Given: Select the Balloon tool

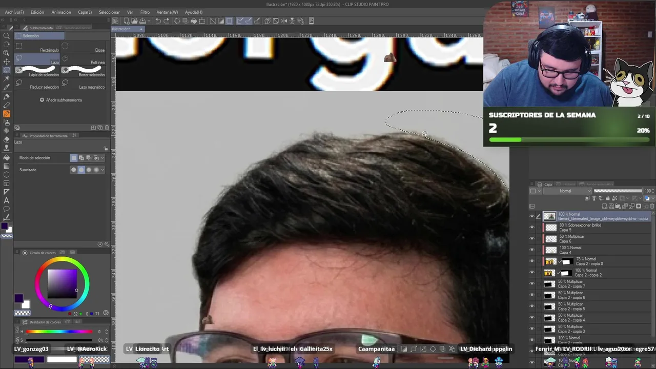Looking at the screenshot, I should (x=6, y=209).
